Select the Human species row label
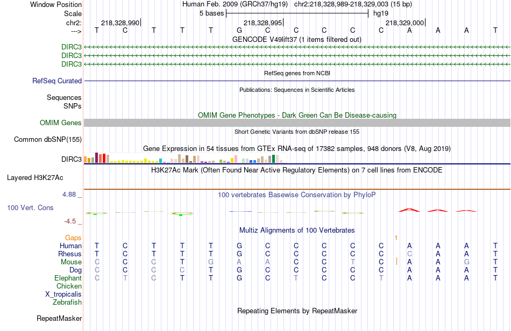The width and height of the screenshot is (511, 331). click(x=70, y=246)
